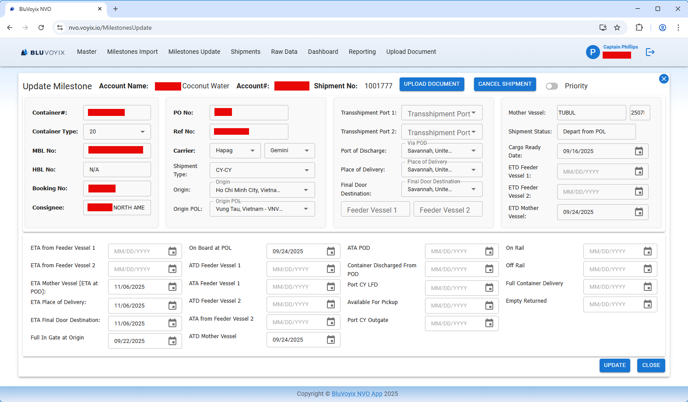Close the Update Milestone panel with X icon
Screen dimensions: 688x402
pos(663,79)
